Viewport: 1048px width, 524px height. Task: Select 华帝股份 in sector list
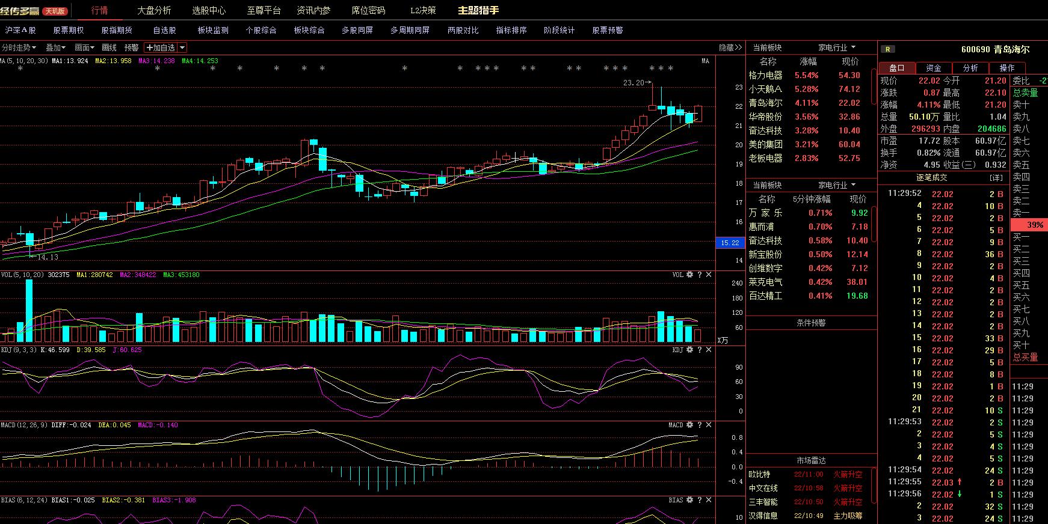[765, 117]
